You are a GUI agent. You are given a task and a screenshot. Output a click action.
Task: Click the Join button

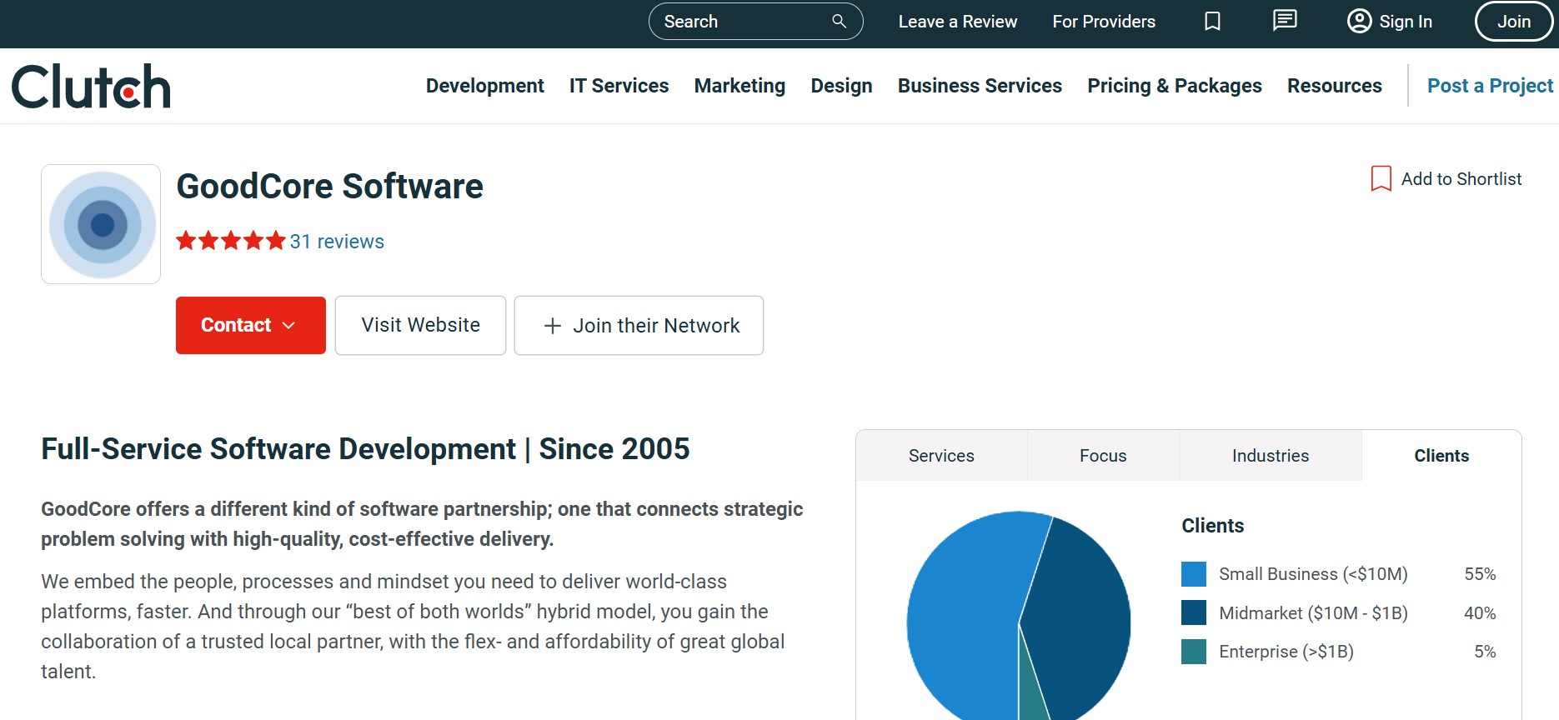[1513, 22]
